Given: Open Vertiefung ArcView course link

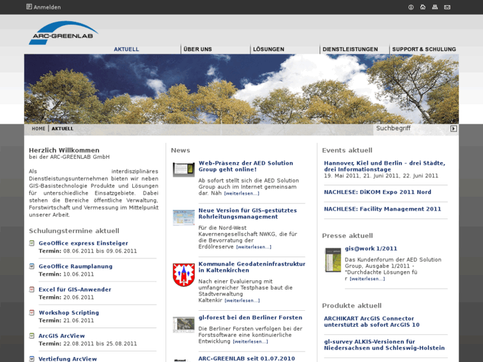Looking at the screenshot, I should pyautogui.click(x=68, y=359).
